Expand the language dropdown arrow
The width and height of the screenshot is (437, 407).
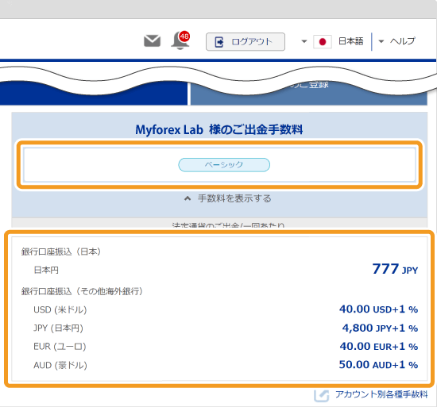coord(304,42)
